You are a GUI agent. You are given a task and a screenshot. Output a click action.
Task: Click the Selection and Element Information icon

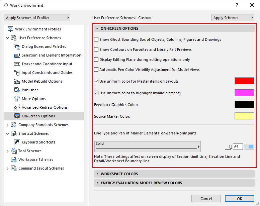[x=17, y=55]
